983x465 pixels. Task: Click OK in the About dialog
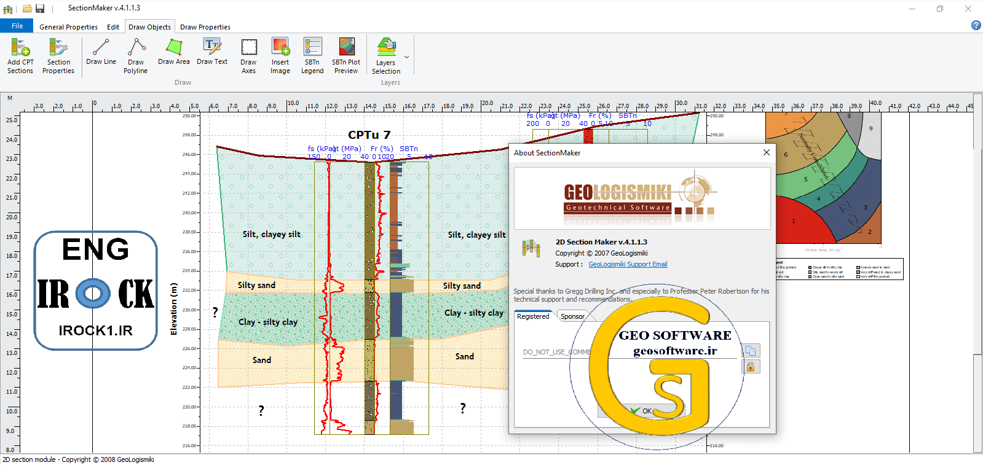(x=642, y=411)
